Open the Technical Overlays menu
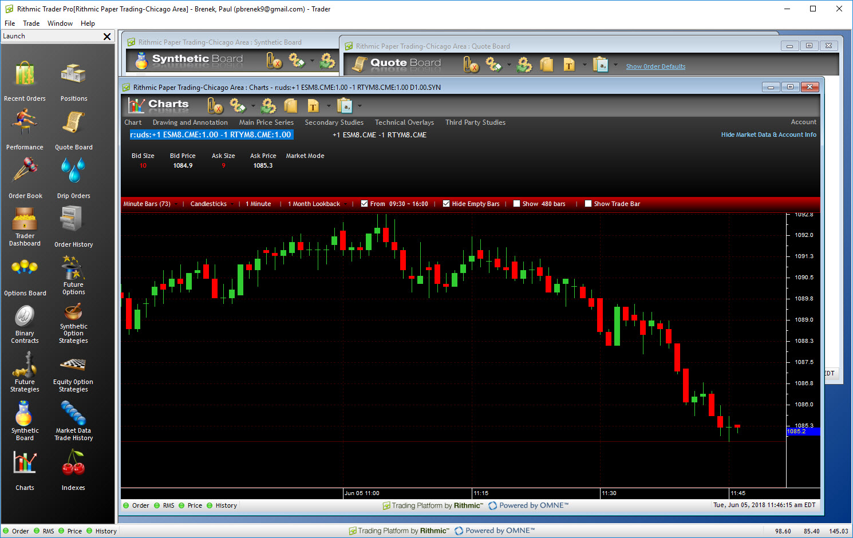Viewport: 853px width, 538px height. [404, 122]
